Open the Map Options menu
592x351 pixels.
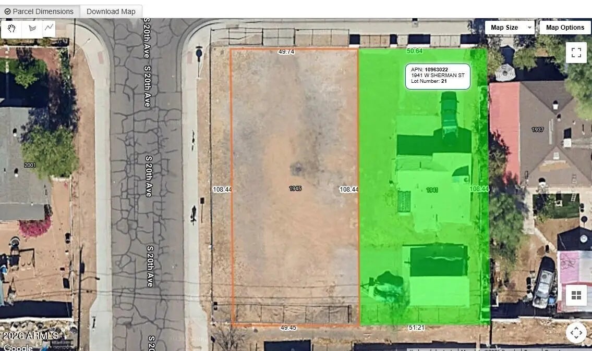pyautogui.click(x=565, y=28)
